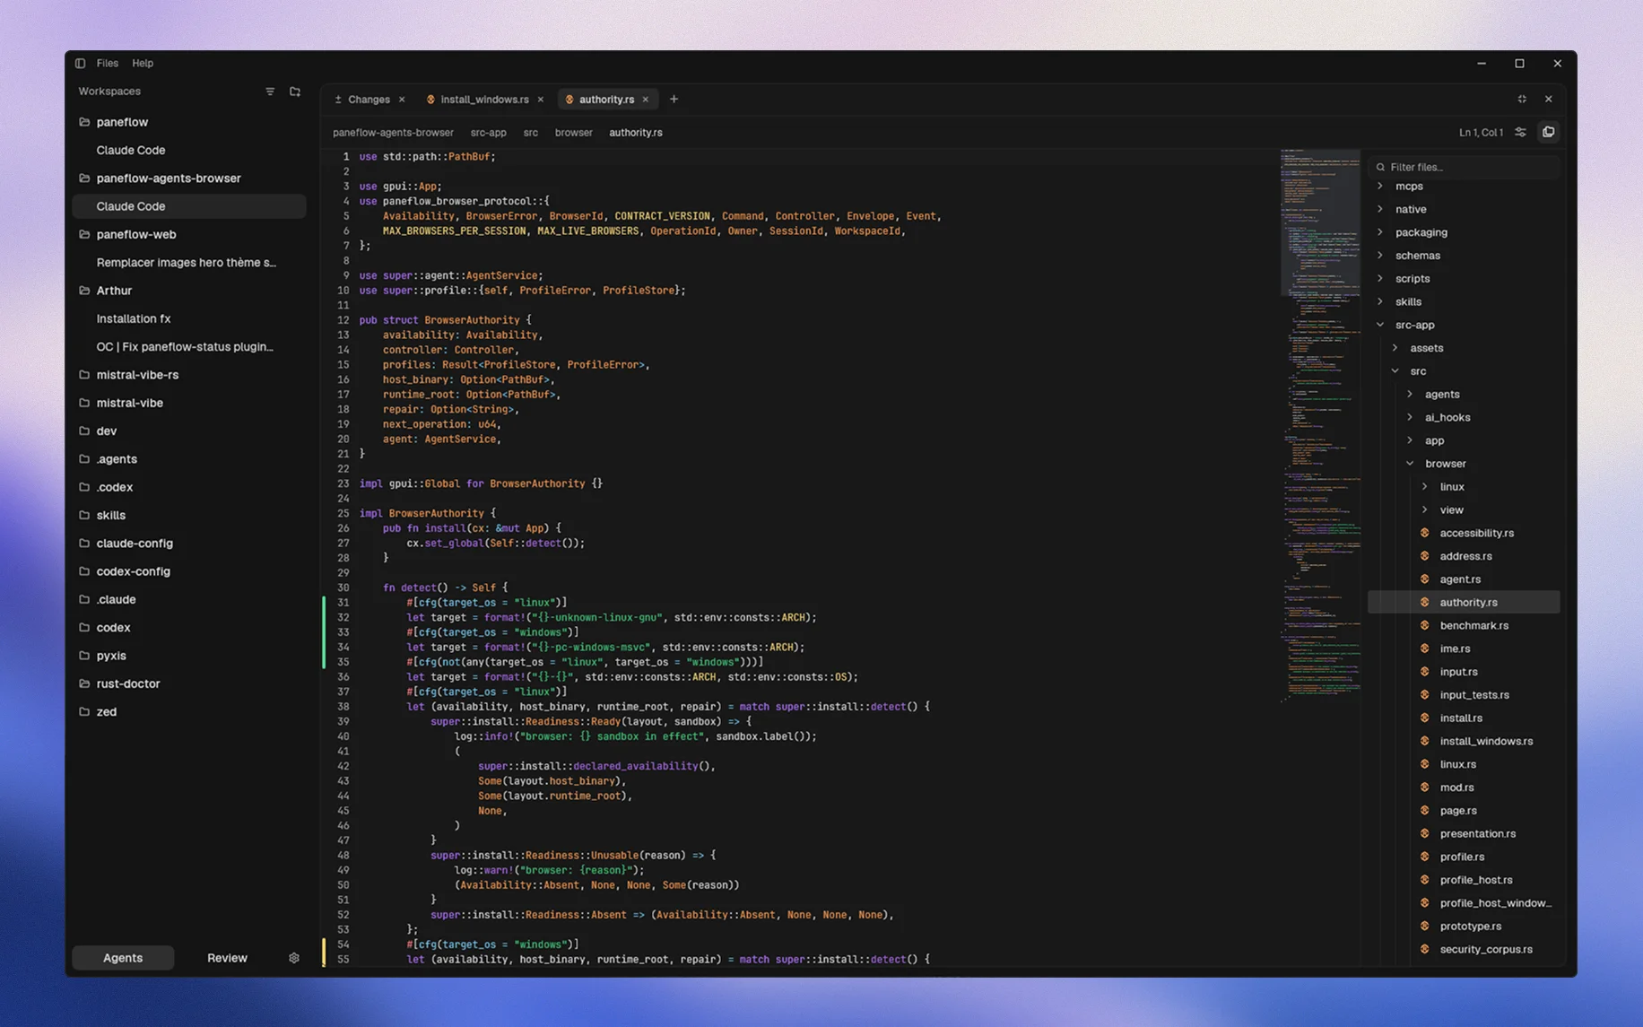Expand the linux folder
Viewport: 1643px width, 1027px height.
[x=1424, y=487]
